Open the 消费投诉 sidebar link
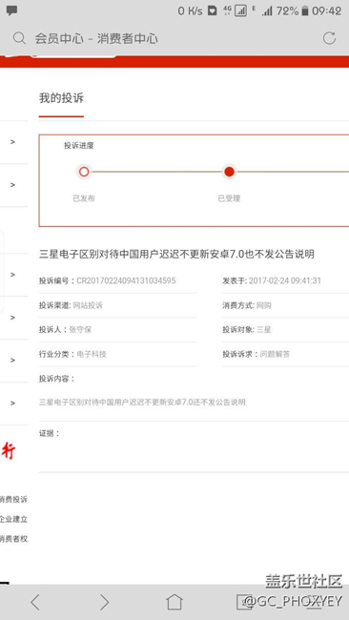The height and width of the screenshot is (620, 349). tap(13, 500)
